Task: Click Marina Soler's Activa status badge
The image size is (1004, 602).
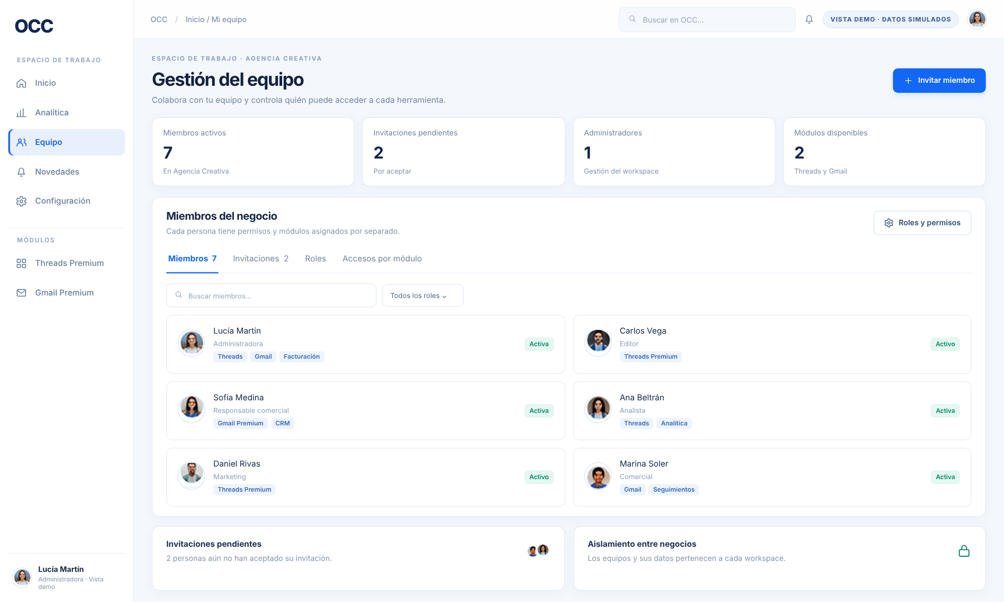Action: pos(945,477)
